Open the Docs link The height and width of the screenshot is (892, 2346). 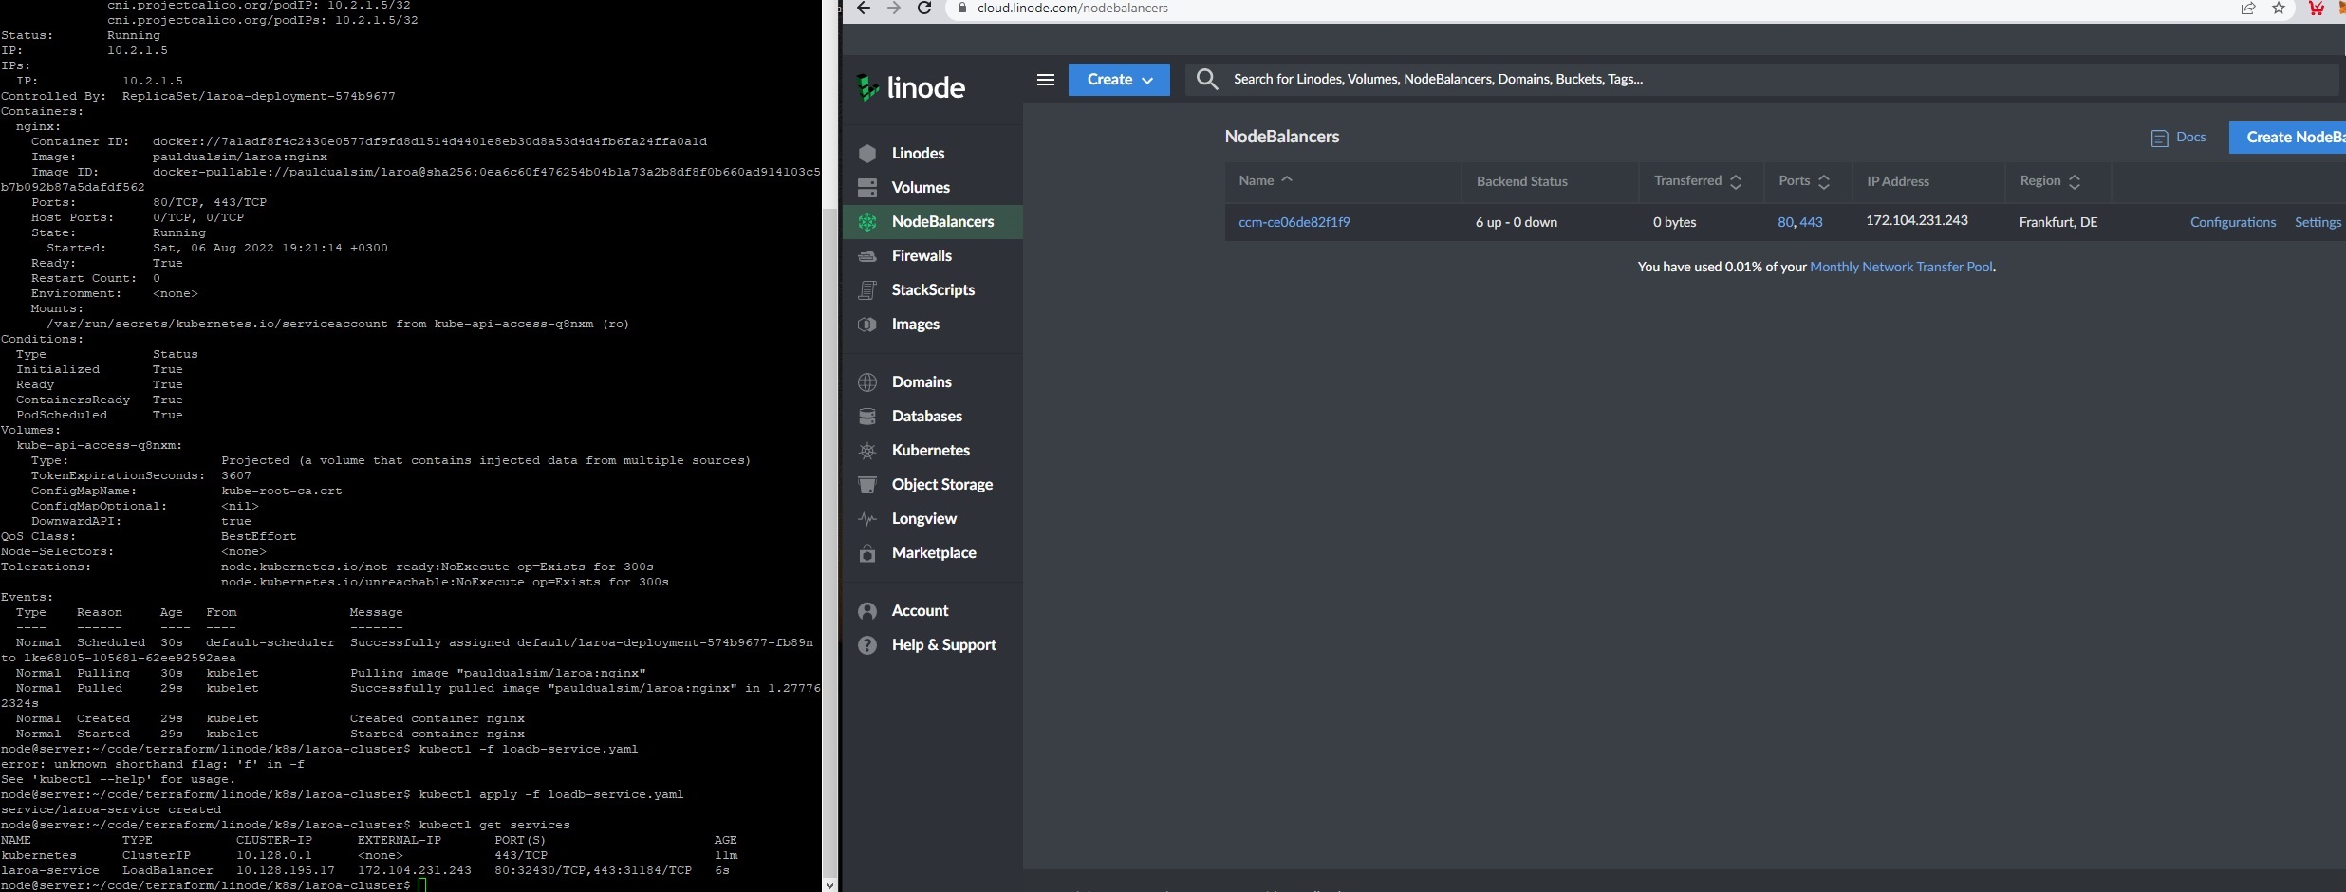point(2190,138)
